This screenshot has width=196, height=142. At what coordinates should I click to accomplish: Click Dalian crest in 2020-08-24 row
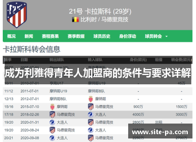pos(91,130)
